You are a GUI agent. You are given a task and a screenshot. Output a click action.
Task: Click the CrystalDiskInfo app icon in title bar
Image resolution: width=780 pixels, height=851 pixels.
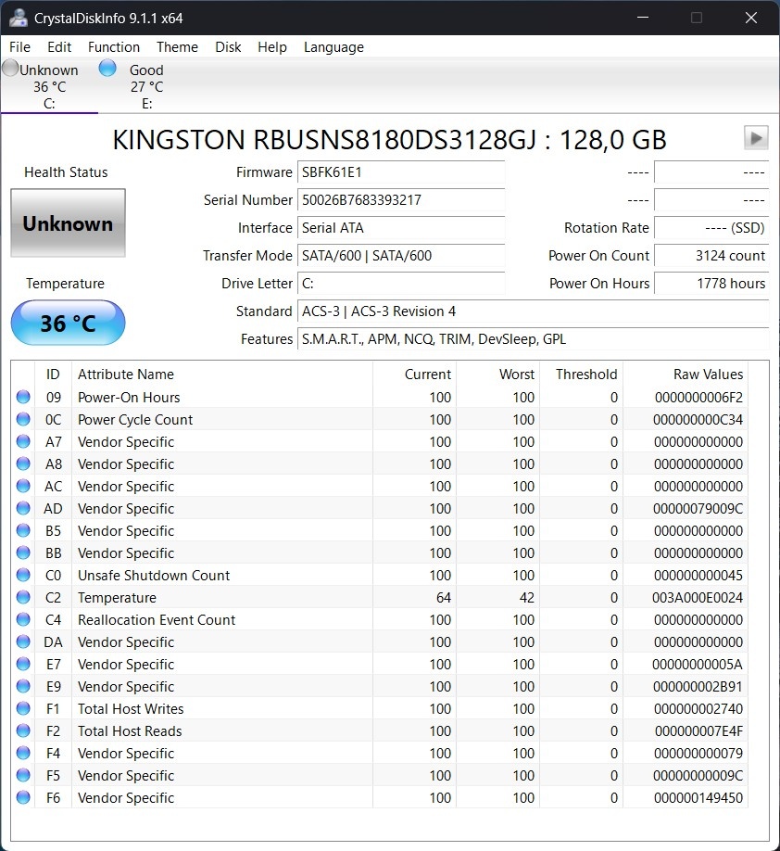point(18,18)
